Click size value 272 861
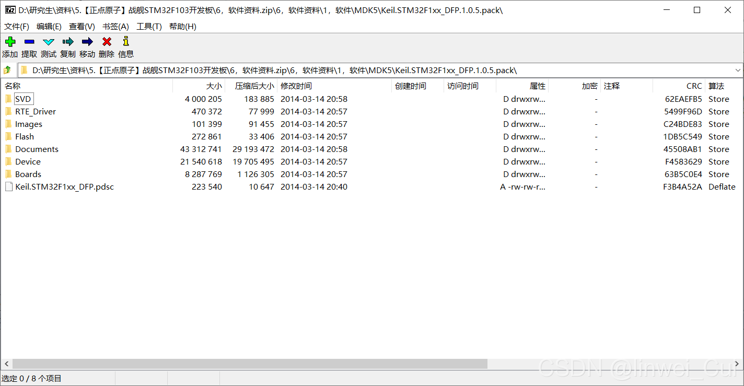Viewport: 744px width, 386px height. [207, 136]
